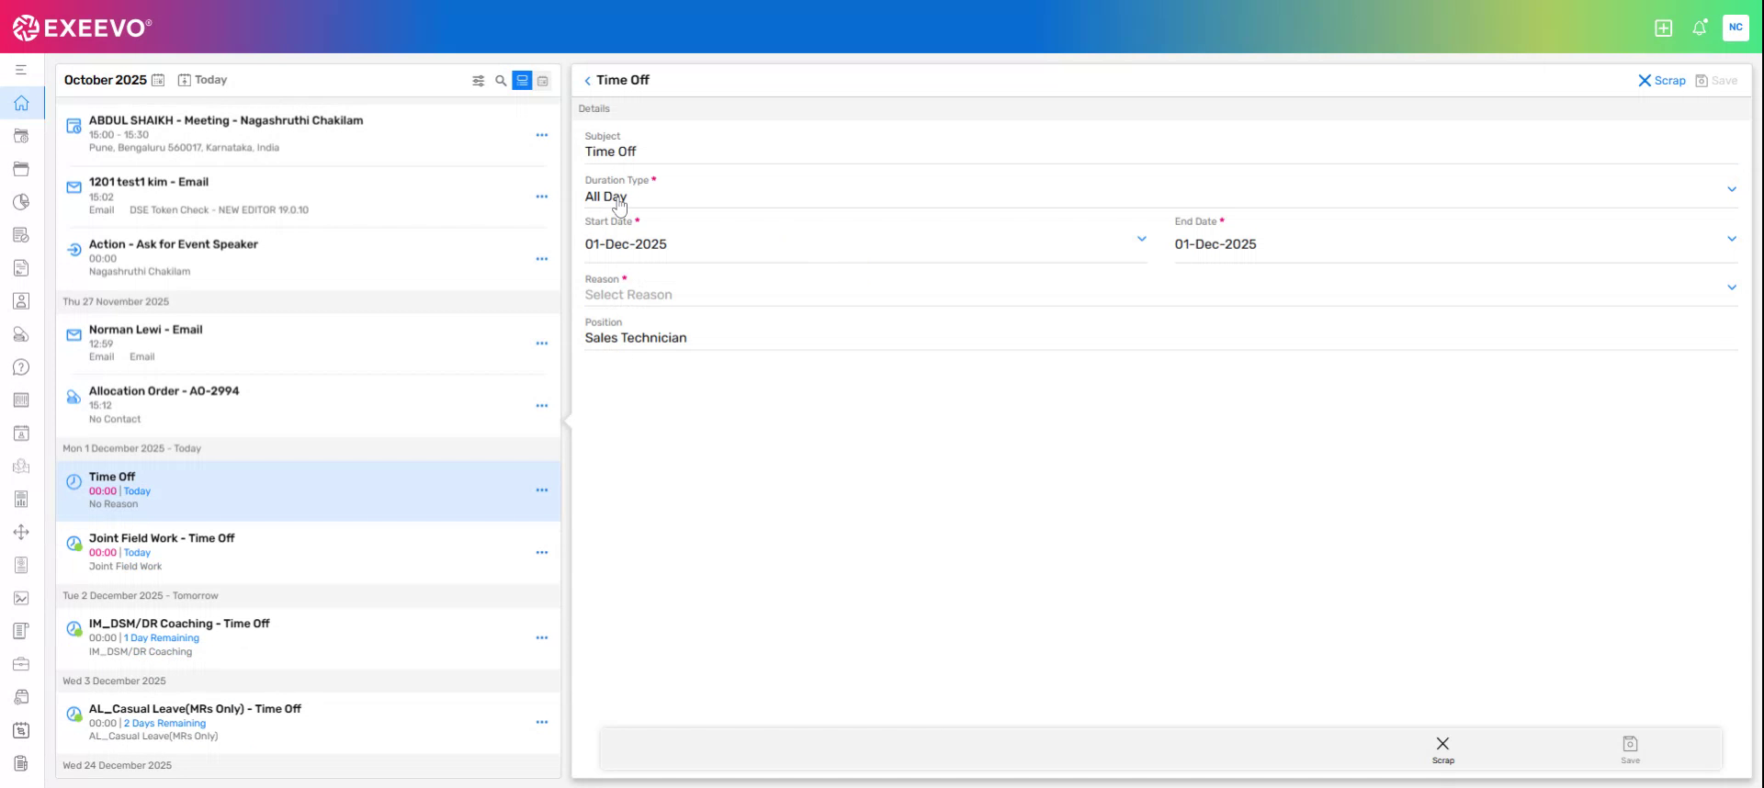The height and width of the screenshot is (788, 1764).
Task: Click the plain folder sidebar icon
Action: tap(21, 169)
